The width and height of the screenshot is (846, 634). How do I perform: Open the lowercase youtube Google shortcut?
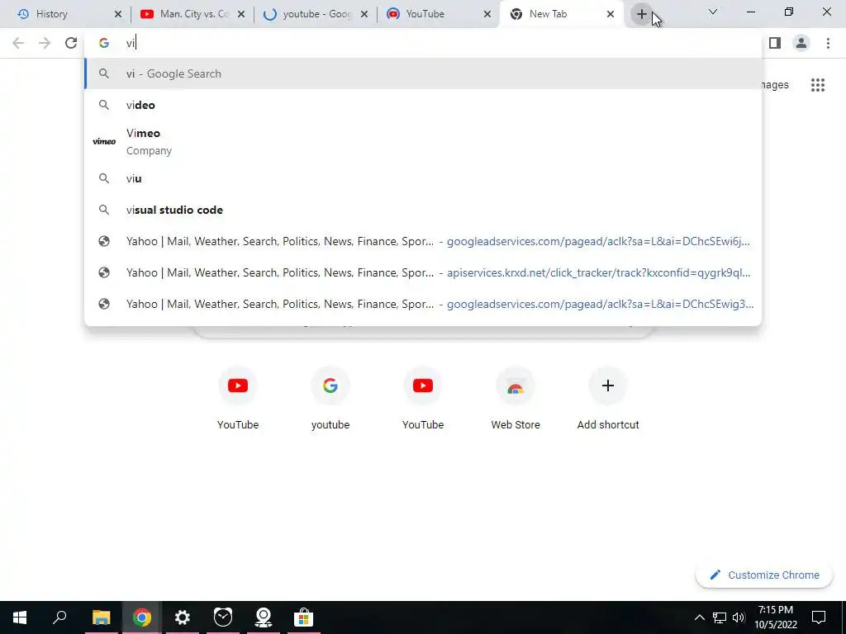click(x=330, y=398)
